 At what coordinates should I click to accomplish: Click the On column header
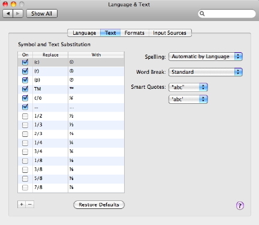[25, 55]
